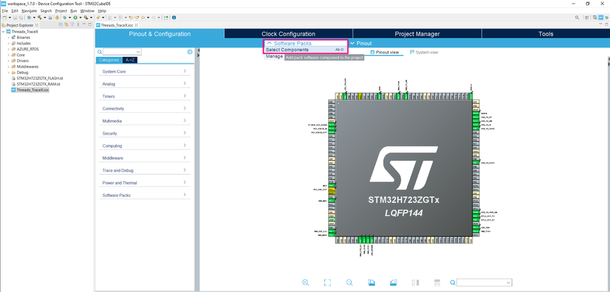Click the Link with Editor icon in Project Explorer
Image resolution: width=610 pixels, height=292 pixels.
pos(67,25)
